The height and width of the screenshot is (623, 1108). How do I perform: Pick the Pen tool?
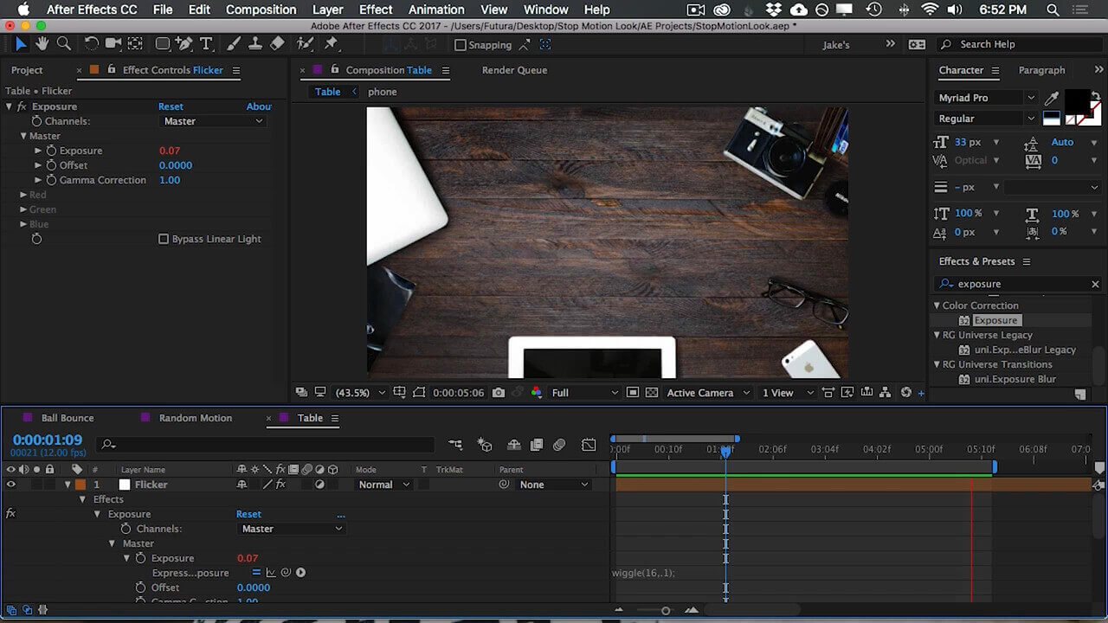(x=184, y=44)
